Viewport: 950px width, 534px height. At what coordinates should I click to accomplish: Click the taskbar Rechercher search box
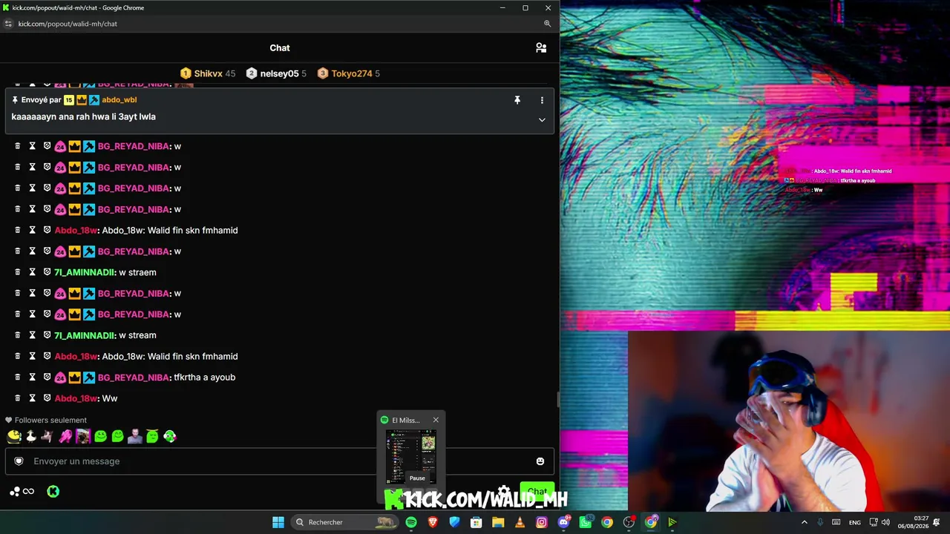(x=345, y=523)
